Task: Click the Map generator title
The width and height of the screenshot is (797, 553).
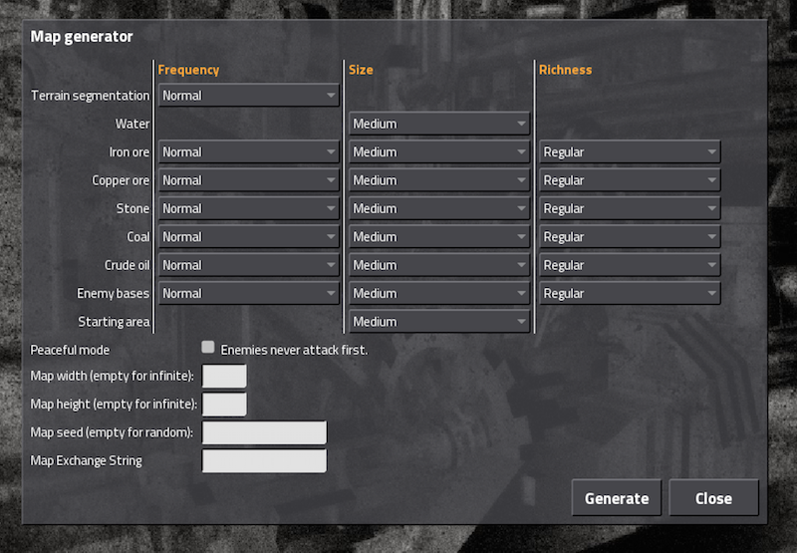Action: click(x=82, y=37)
